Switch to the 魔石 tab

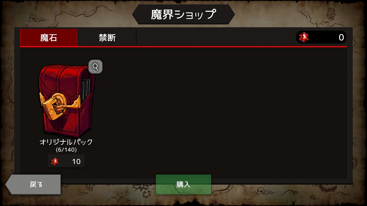49,37
